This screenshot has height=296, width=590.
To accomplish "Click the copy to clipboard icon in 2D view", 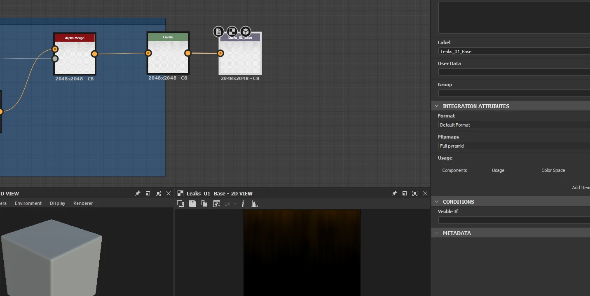I will coord(204,204).
